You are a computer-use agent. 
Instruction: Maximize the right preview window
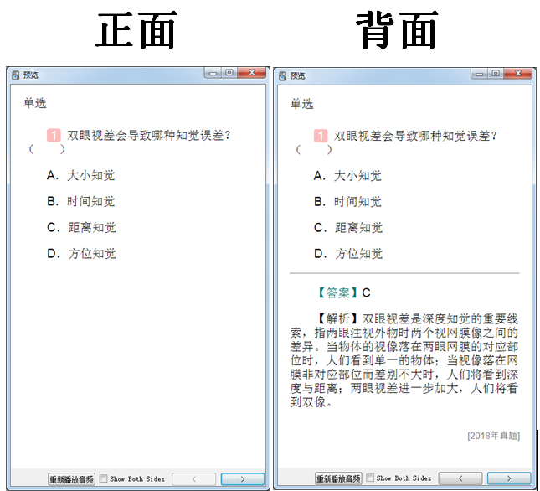(496, 74)
